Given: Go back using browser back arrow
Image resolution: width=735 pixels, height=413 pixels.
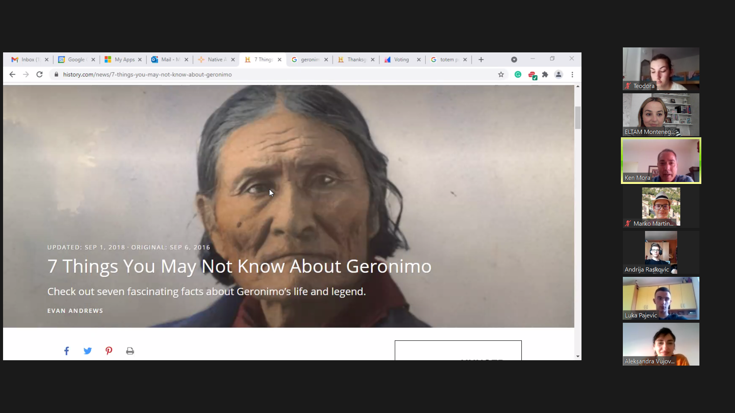Looking at the screenshot, I should (12, 75).
